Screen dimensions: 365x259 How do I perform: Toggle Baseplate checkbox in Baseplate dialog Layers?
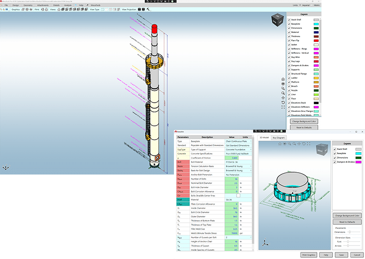point(334,154)
